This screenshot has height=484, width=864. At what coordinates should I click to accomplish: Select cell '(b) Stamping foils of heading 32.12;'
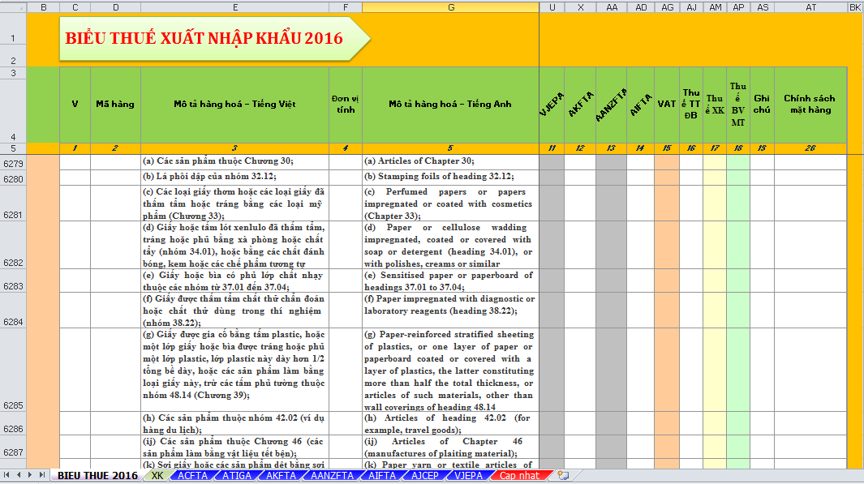tap(451, 178)
